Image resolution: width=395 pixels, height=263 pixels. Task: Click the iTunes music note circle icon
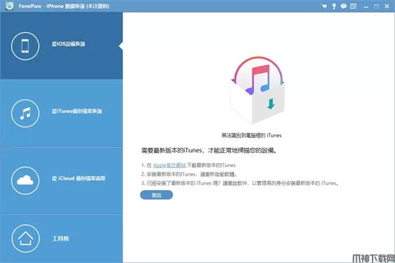pyautogui.click(x=25, y=113)
